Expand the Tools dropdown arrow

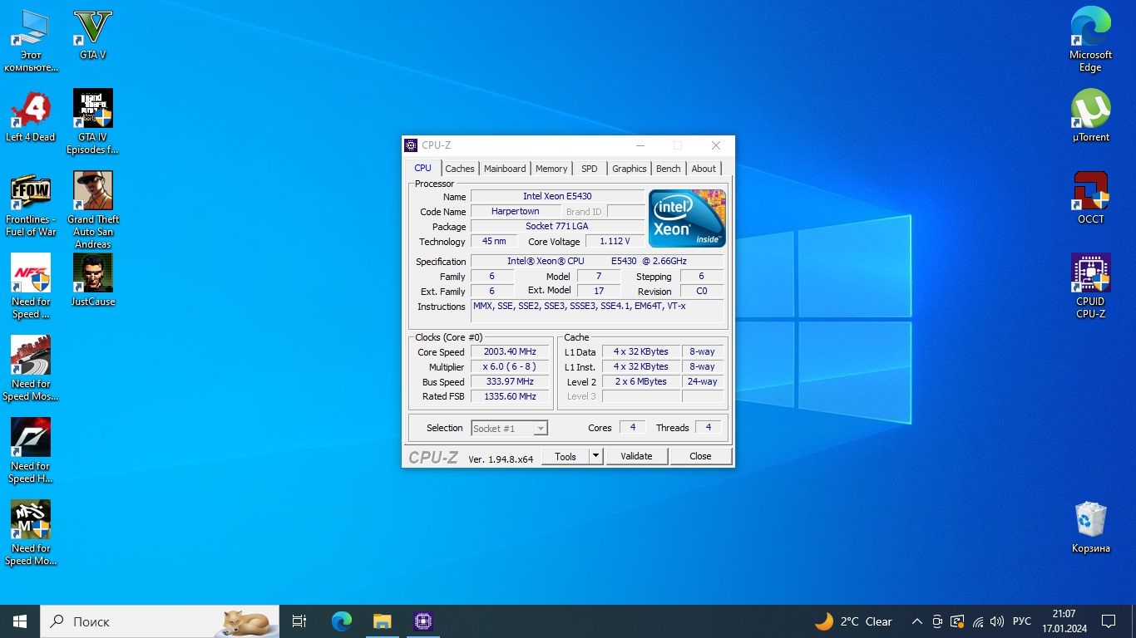tap(595, 456)
